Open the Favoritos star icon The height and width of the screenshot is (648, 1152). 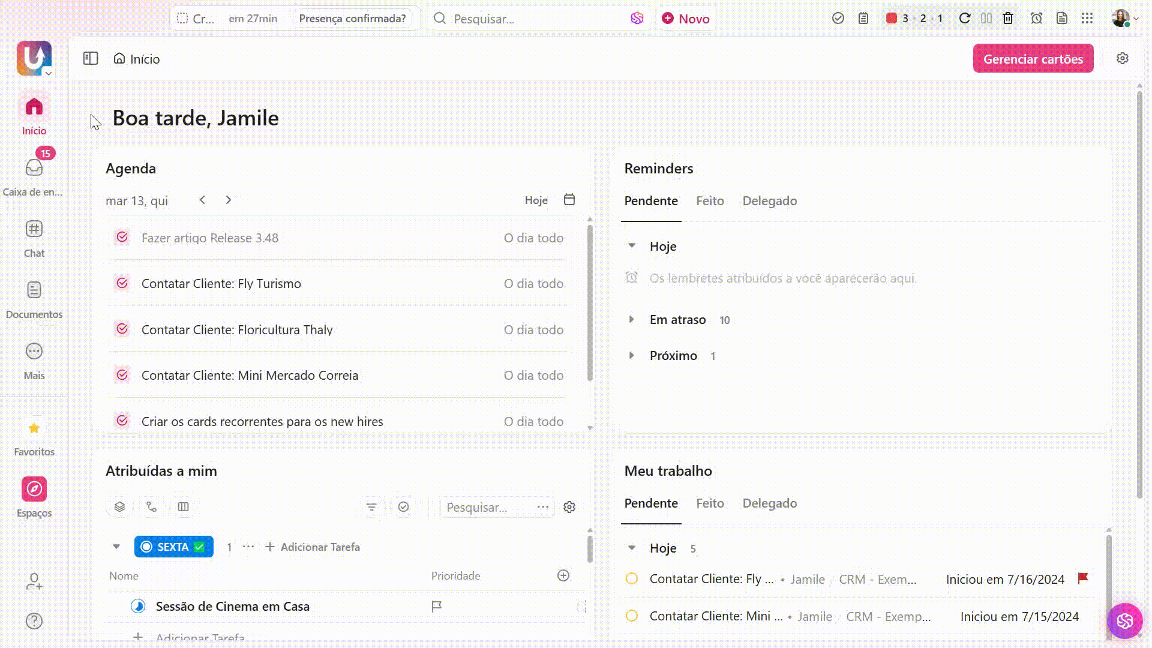[x=34, y=428]
